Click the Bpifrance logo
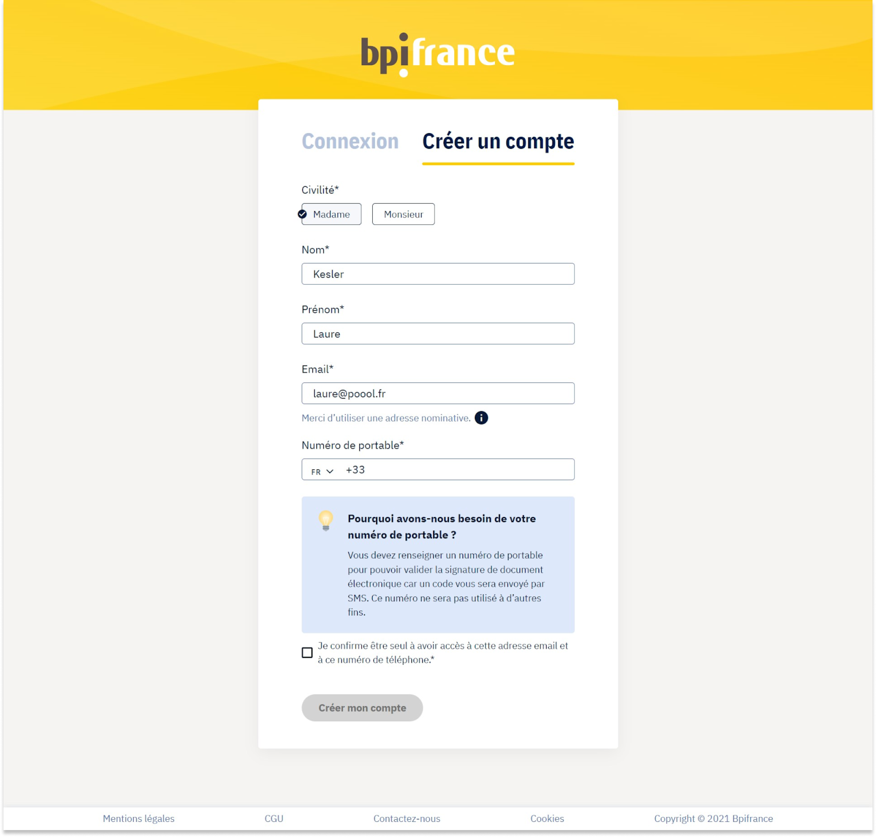The height and width of the screenshot is (837, 876). 438,54
